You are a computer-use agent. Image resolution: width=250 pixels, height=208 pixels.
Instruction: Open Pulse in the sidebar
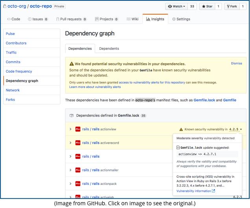[32, 34]
